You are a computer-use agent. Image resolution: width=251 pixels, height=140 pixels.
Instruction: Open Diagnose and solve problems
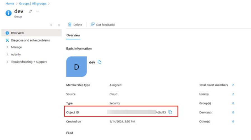[30, 40]
